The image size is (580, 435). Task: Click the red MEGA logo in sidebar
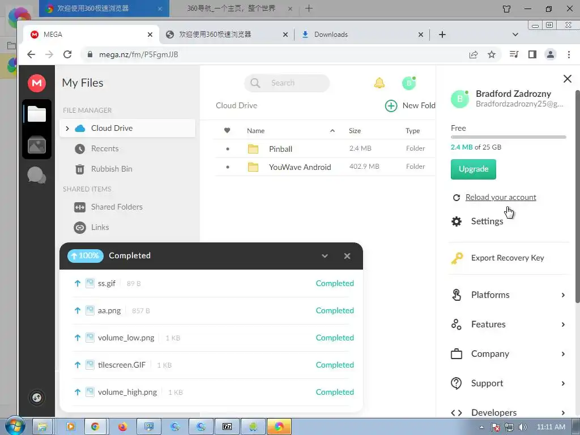click(x=37, y=83)
